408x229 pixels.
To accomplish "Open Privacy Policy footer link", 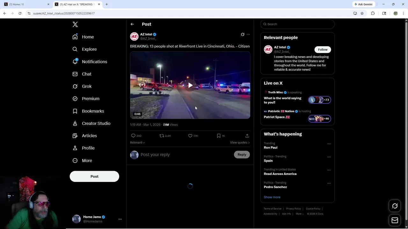I will point(294,209).
